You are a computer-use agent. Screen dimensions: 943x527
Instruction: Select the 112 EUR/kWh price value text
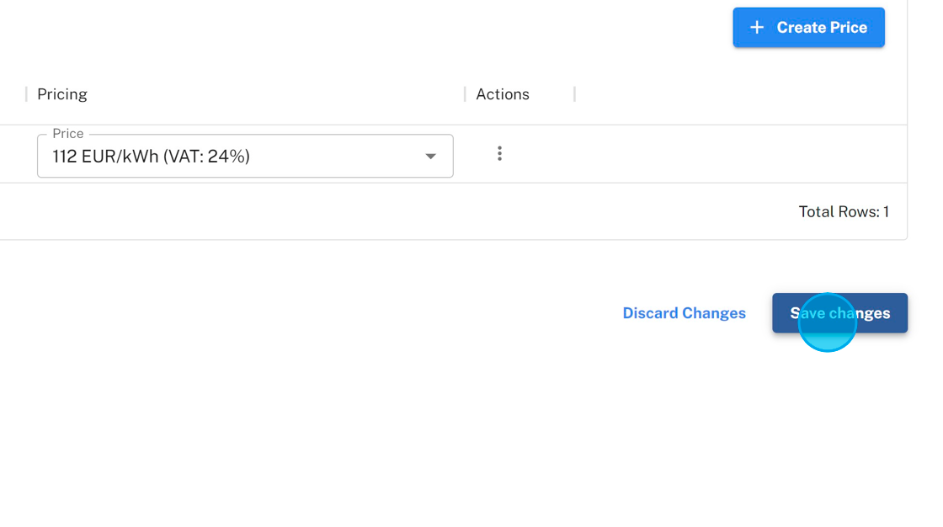(105, 157)
